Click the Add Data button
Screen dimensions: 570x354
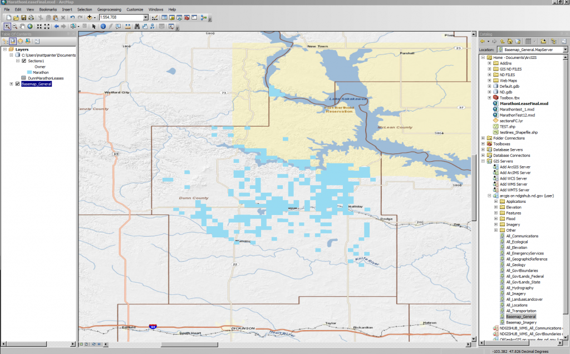(x=89, y=18)
